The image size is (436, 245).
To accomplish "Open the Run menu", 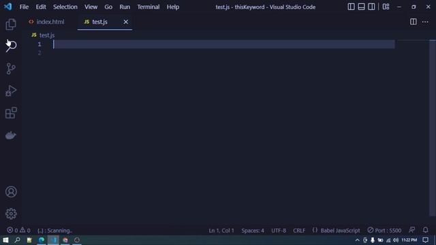I will tap(125, 7).
